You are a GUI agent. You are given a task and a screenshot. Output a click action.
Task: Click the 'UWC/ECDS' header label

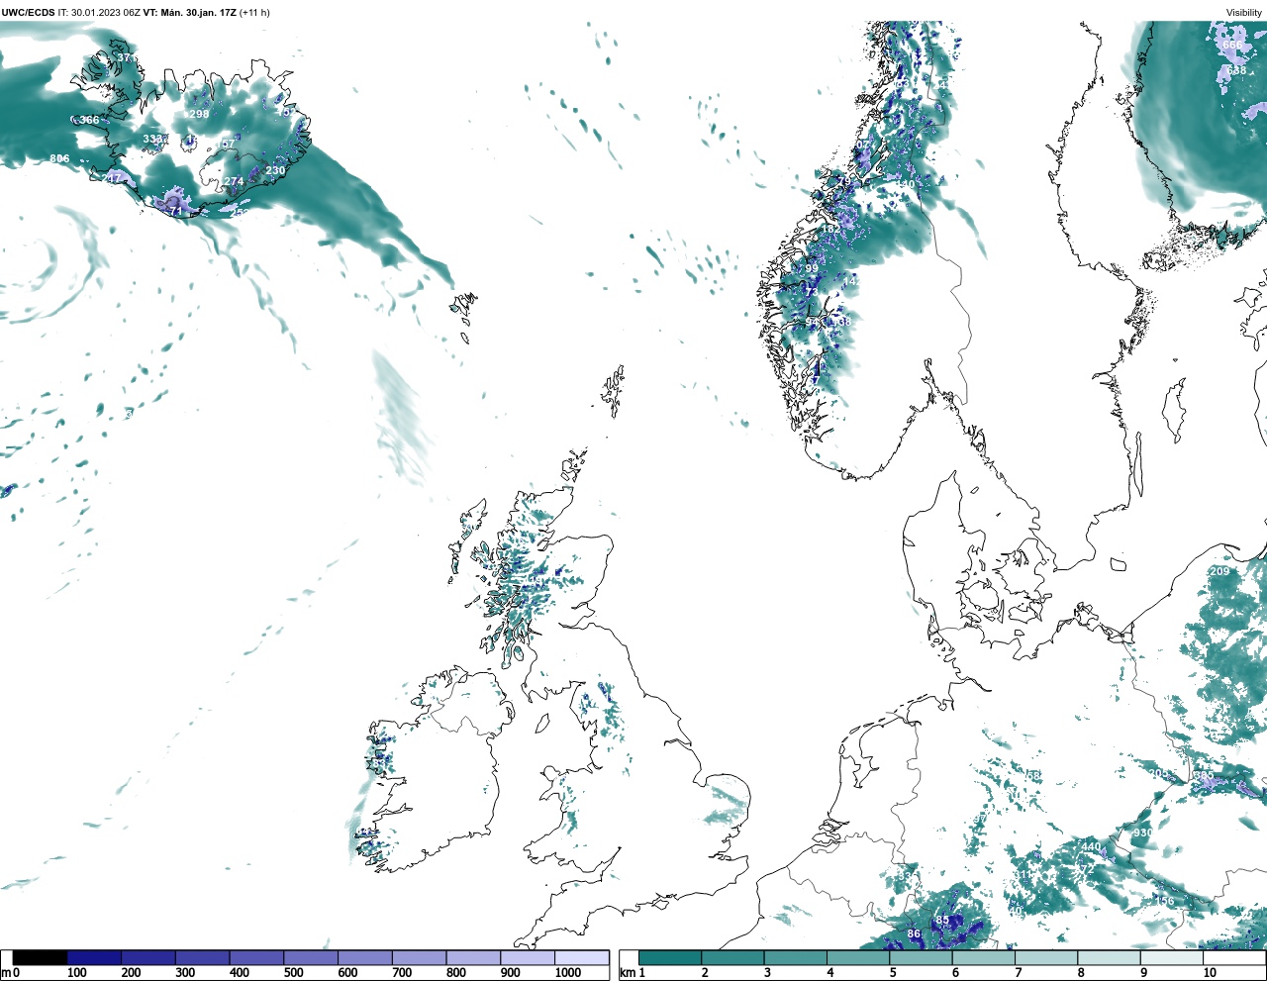point(28,13)
